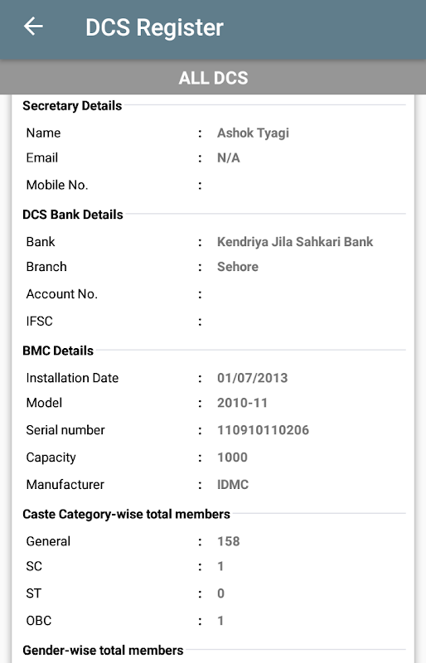Image resolution: width=426 pixels, height=663 pixels.
Task: Tap the Capacity value 1000
Action: click(x=232, y=457)
